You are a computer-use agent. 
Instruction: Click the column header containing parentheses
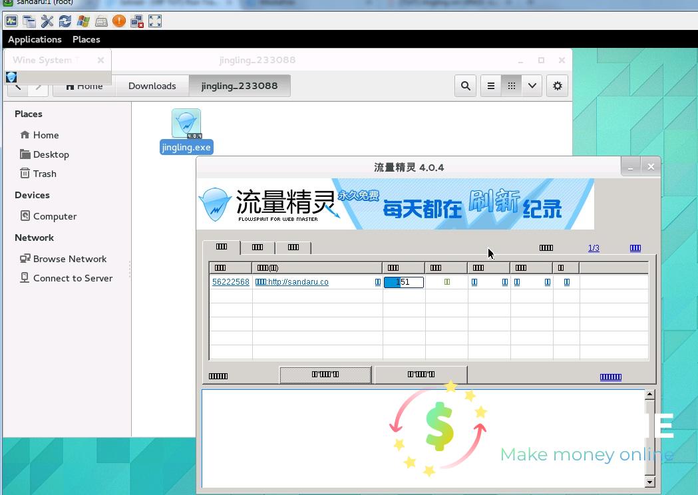coord(317,268)
